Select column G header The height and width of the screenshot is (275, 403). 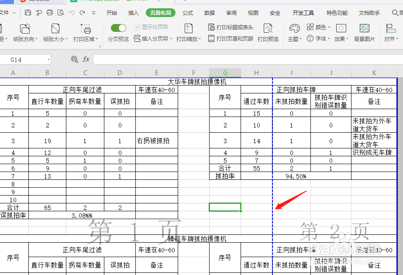pos(225,73)
